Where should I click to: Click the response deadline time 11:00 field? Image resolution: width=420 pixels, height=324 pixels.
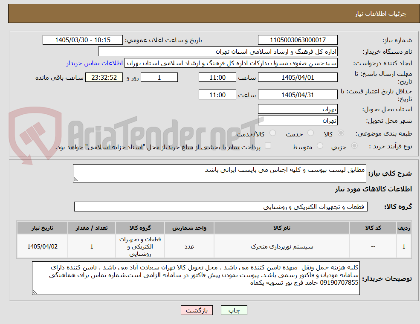tap(217, 78)
